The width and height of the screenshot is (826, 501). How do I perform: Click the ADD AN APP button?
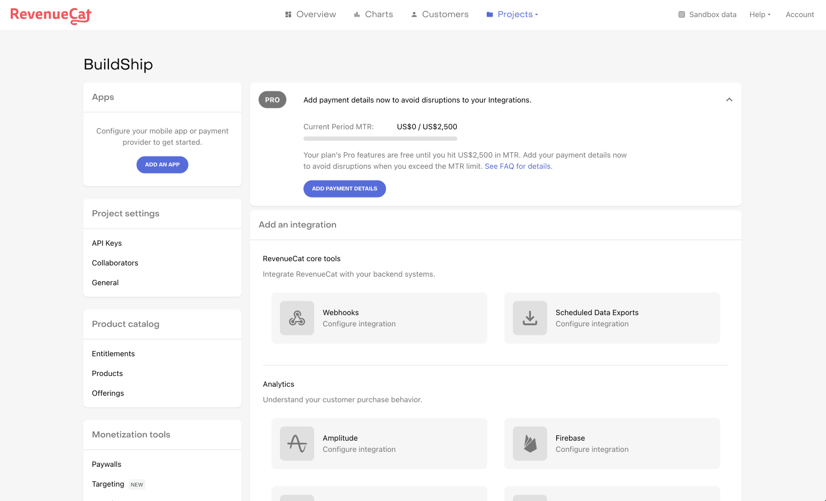(x=162, y=165)
